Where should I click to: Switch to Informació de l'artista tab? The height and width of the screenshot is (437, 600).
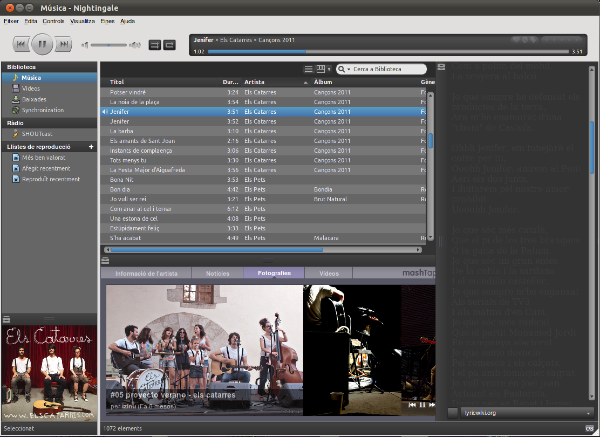[x=146, y=273]
